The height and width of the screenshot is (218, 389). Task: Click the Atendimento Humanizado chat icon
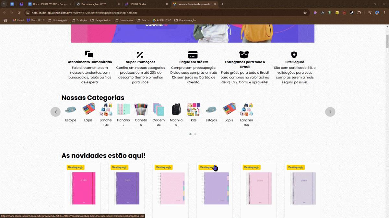click(x=89, y=54)
